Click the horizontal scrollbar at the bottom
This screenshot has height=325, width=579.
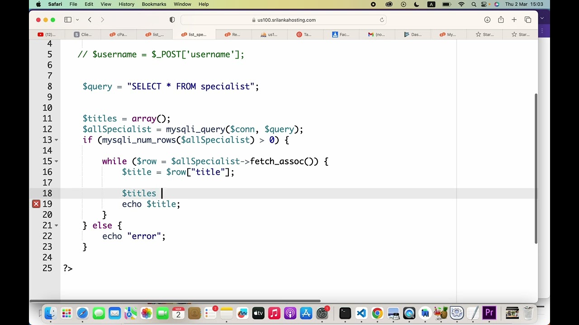coord(176,301)
